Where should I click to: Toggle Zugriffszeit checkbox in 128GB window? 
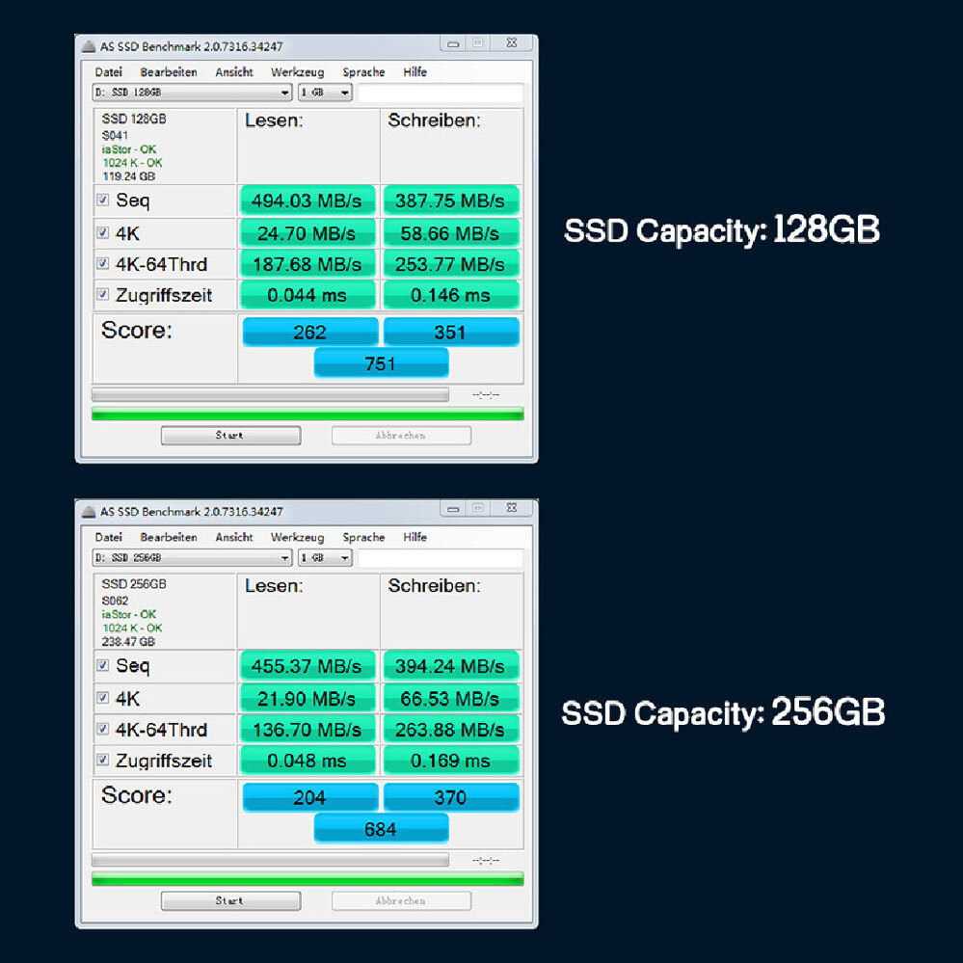[x=102, y=294]
